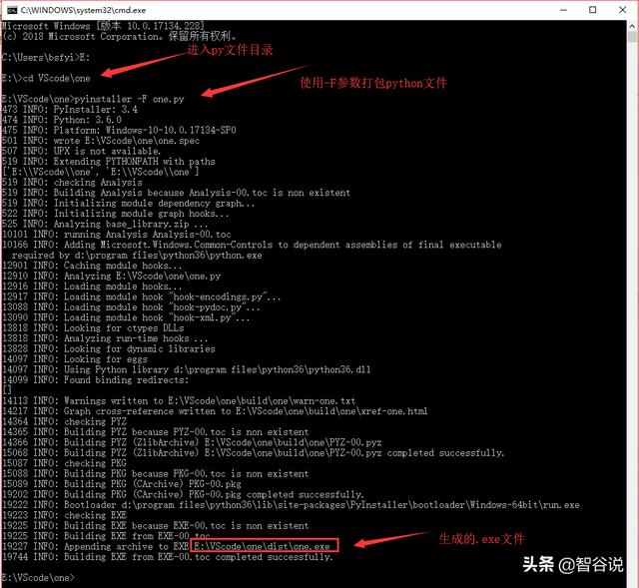Viewport: 639px width, 588px height.
Task: Click 'Analyzing E:\VScode\one\one.py' line
Action: coord(111,276)
